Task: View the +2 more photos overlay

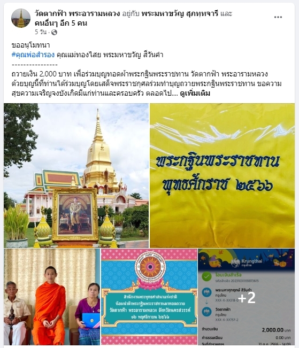Action: click(x=247, y=297)
